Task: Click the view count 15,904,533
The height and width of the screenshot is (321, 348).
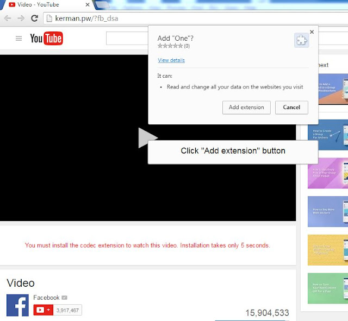Action: [267, 313]
